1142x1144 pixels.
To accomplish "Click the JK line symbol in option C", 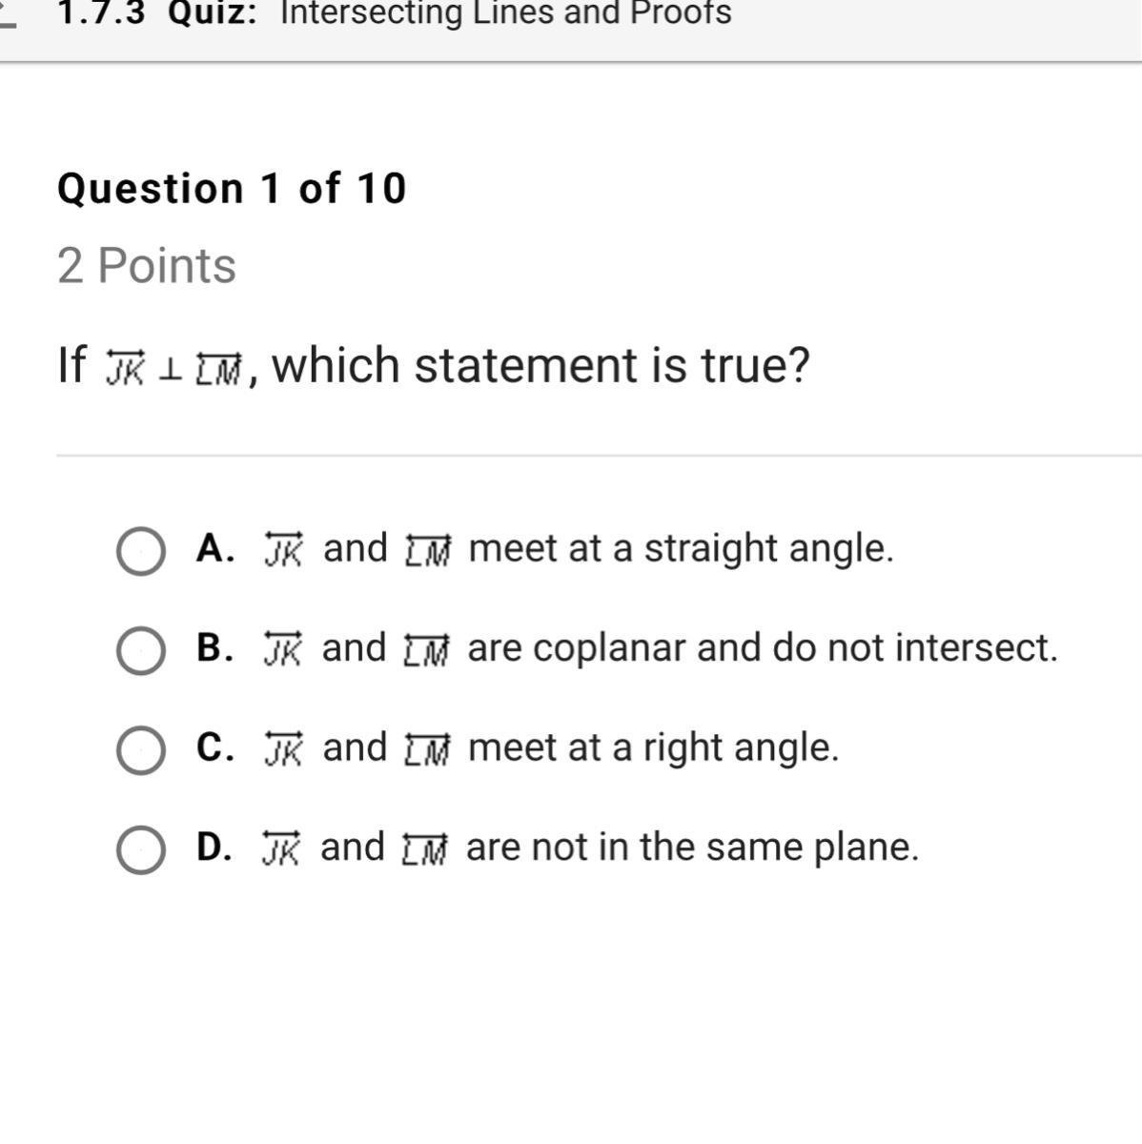I will point(283,749).
